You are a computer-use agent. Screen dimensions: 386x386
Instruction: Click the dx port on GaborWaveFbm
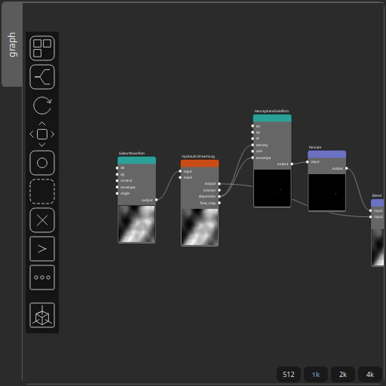pos(117,168)
